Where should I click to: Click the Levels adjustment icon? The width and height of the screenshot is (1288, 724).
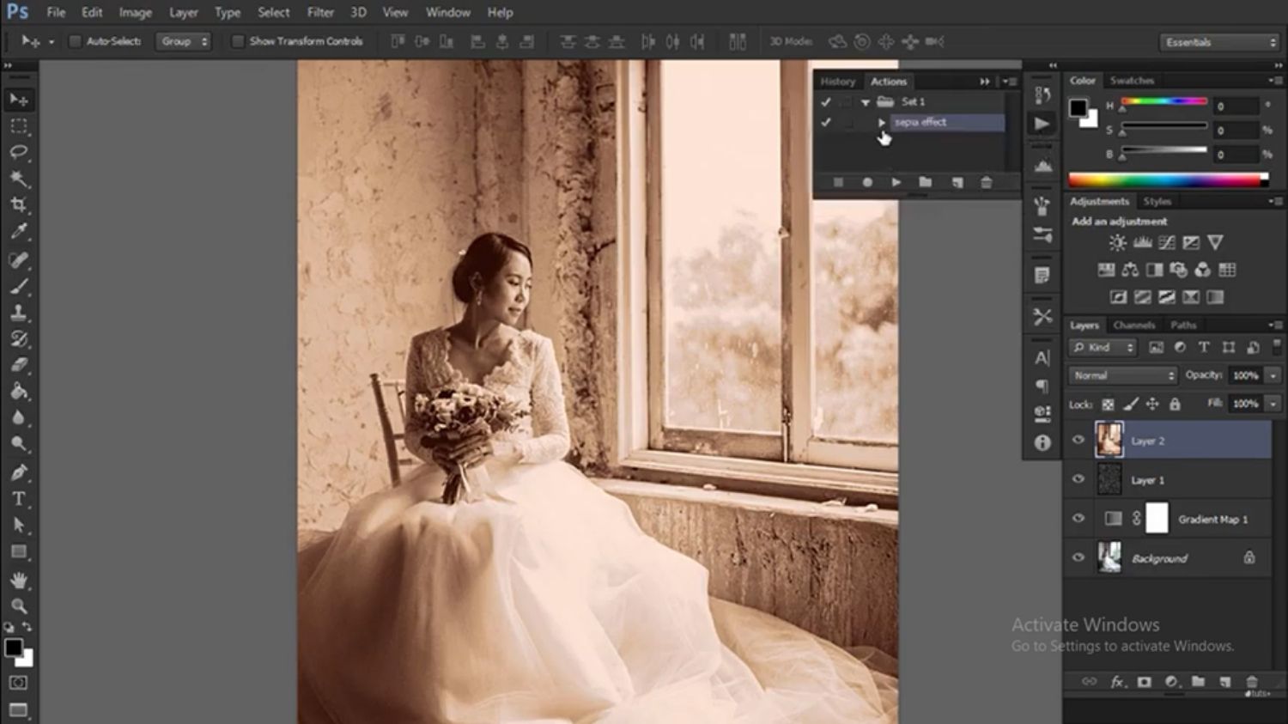pyautogui.click(x=1142, y=243)
